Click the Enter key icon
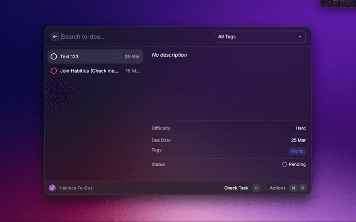 [256, 188]
